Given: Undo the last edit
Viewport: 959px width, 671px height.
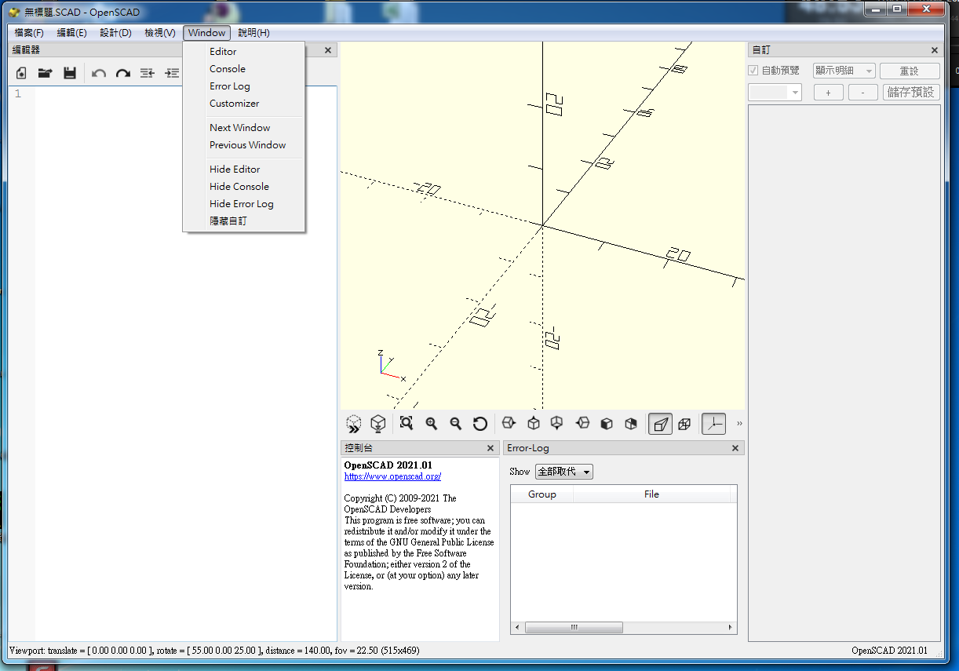Looking at the screenshot, I should click(x=99, y=73).
